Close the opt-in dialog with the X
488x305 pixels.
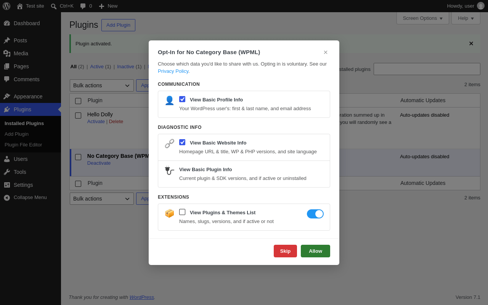(326, 52)
